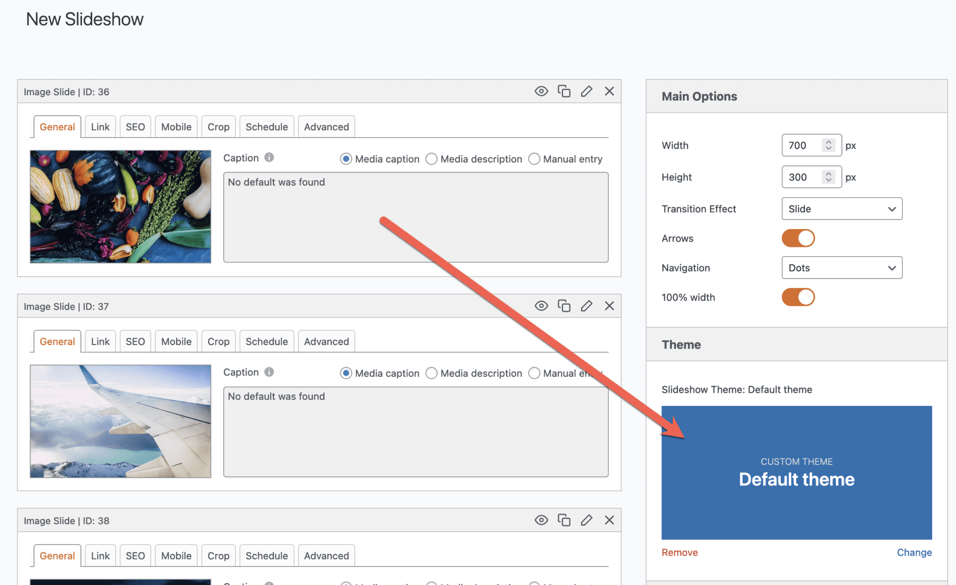Open the Navigation dropdown showing Dots
This screenshot has height=585, width=956.
842,268
